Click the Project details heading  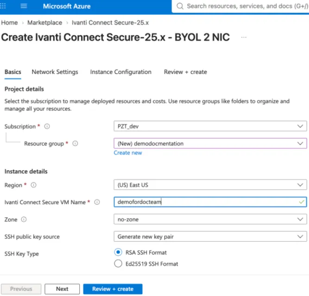tap(24, 89)
